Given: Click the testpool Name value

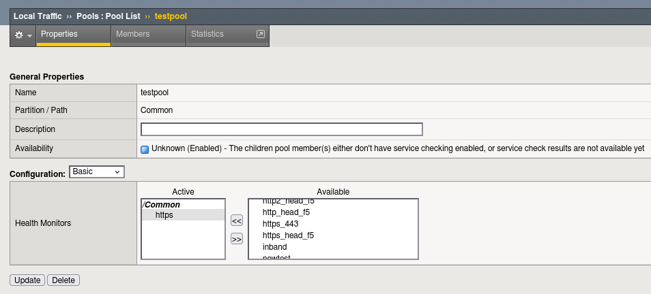Looking at the screenshot, I should coord(154,93).
